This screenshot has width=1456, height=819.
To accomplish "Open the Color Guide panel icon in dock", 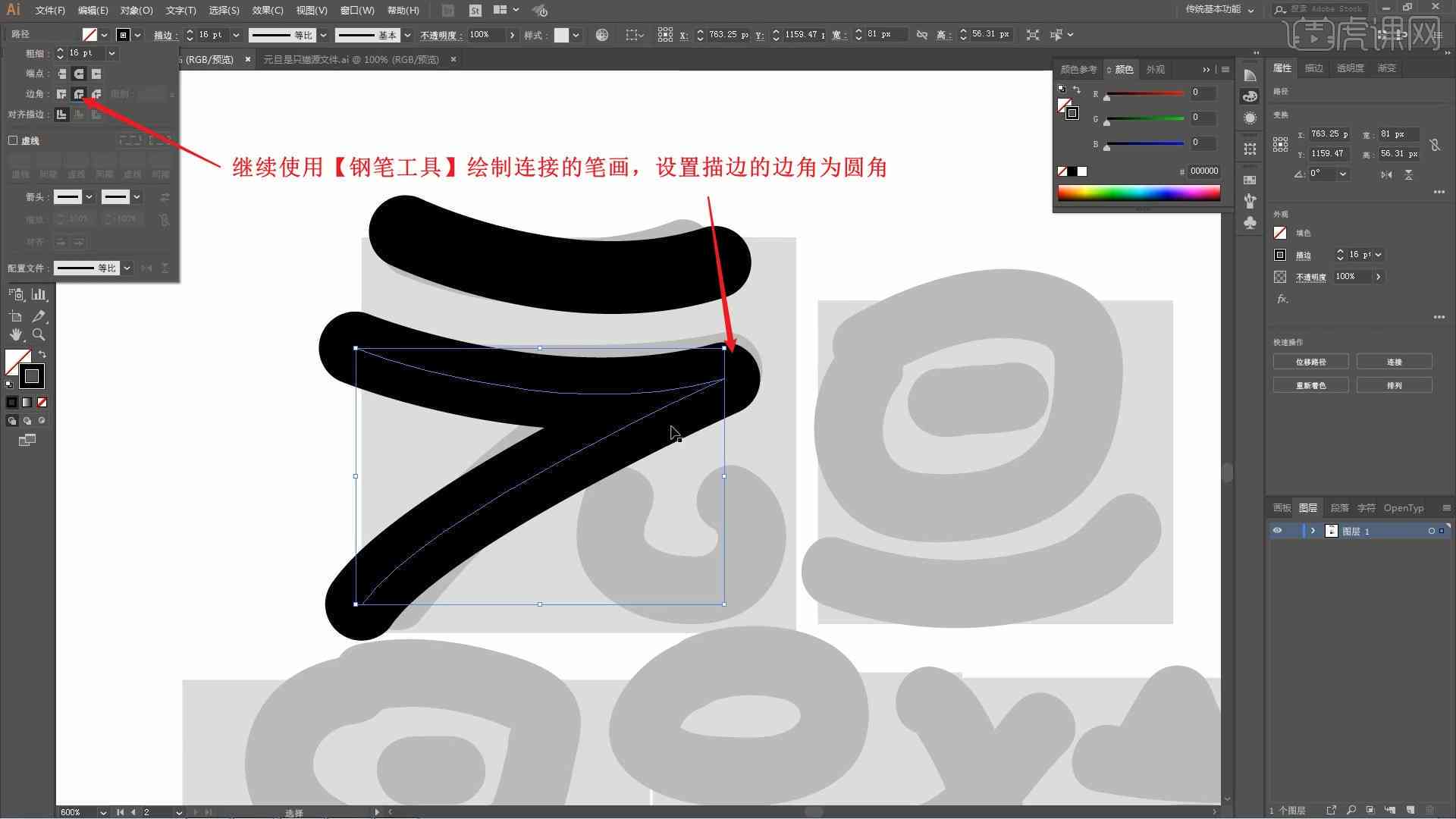I will tap(1250, 75).
